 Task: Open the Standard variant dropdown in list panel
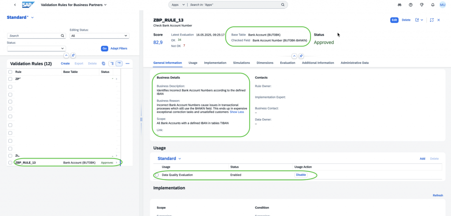[32, 18]
